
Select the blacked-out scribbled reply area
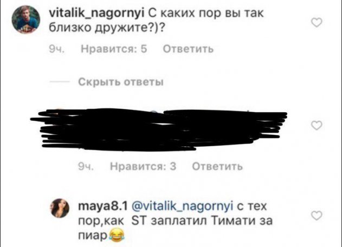(x=159, y=129)
